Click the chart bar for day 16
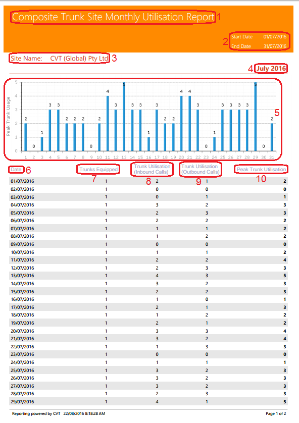The width and height of the screenshot is (299, 423). (x=148, y=144)
